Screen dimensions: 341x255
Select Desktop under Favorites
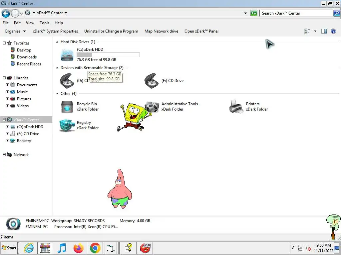point(24,50)
